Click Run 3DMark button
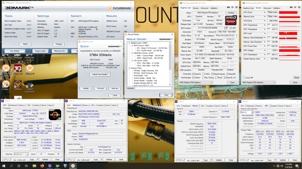This screenshot has height=169, width=302. point(15,51)
